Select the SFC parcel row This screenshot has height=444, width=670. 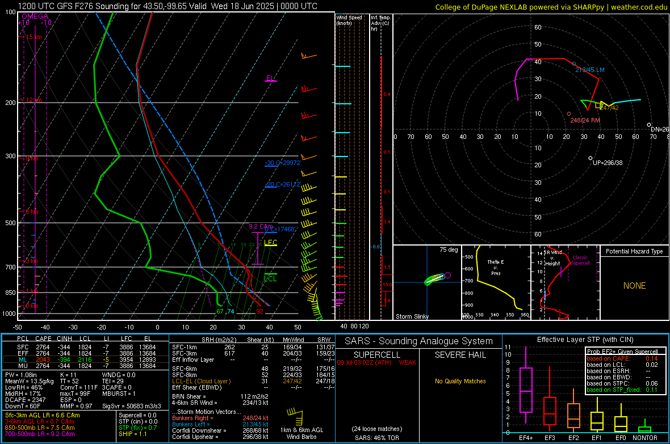[x=86, y=347]
